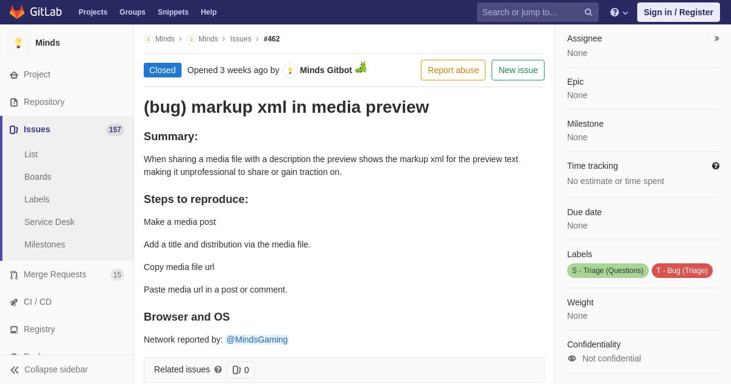Viewport: 731px width, 384px height.
Task: Open the Minds project title in sidebar
Action: (x=48, y=43)
